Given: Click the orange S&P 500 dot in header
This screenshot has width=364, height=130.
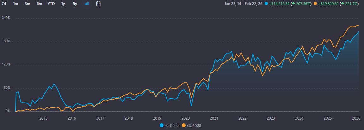Looking at the screenshot, I should point(315,4).
